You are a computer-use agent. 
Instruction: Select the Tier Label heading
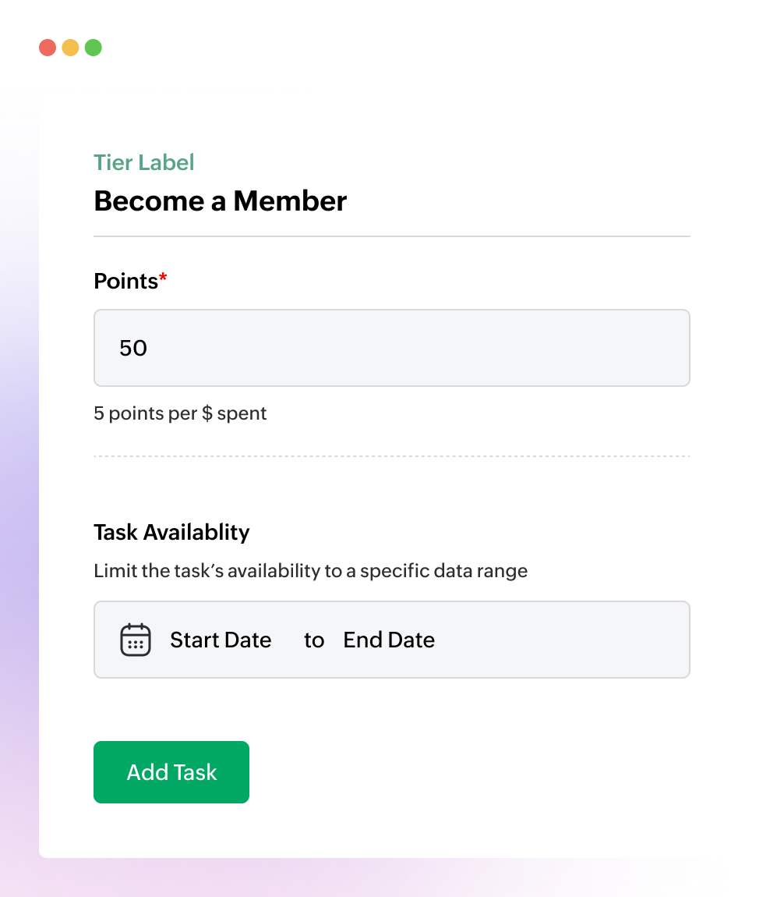coord(143,162)
